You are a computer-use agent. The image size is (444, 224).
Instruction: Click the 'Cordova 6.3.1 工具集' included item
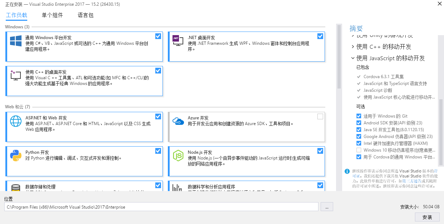coord(383,77)
